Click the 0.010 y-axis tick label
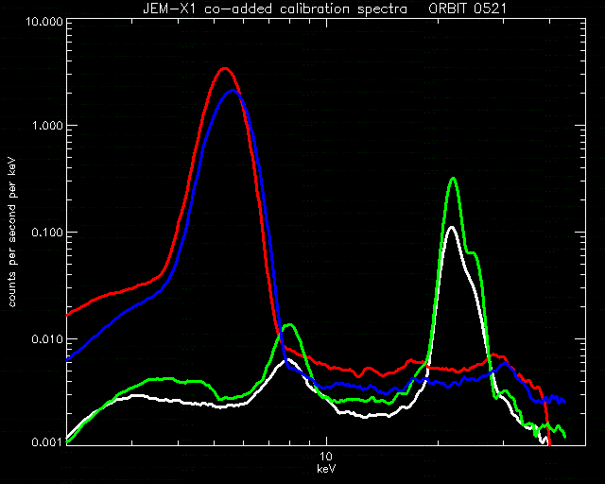The height and width of the screenshot is (484, 605). click(x=47, y=339)
